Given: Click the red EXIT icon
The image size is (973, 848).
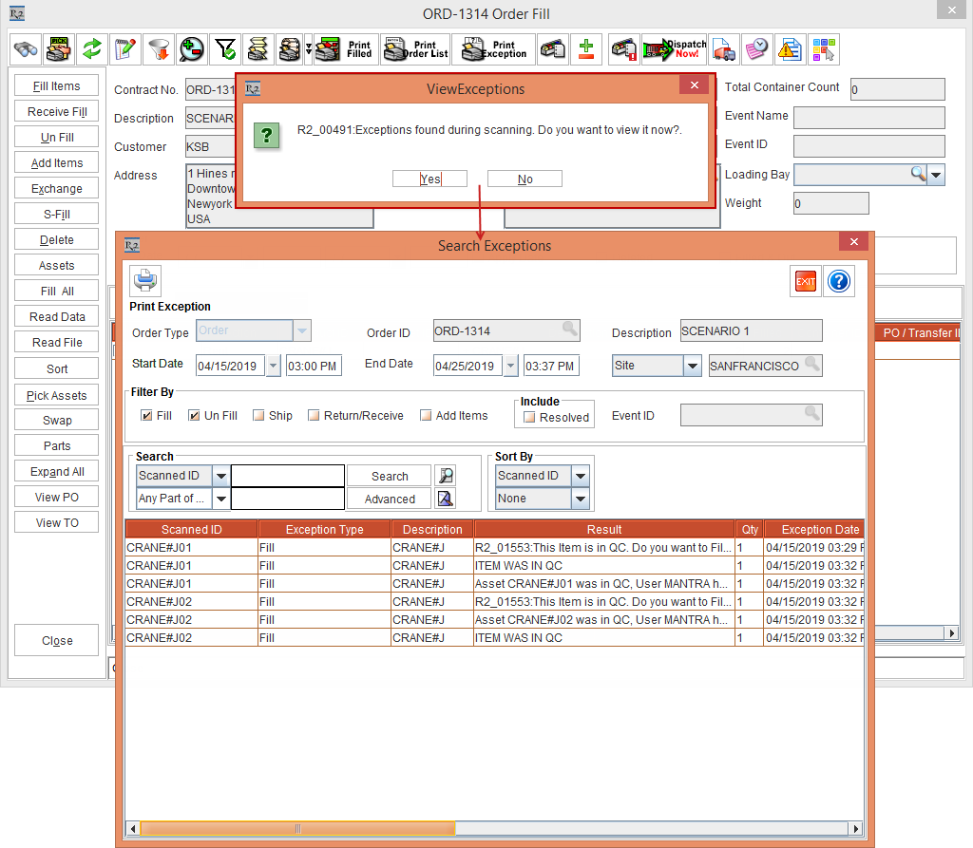Looking at the screenshot, I should (x=806, y=282).
